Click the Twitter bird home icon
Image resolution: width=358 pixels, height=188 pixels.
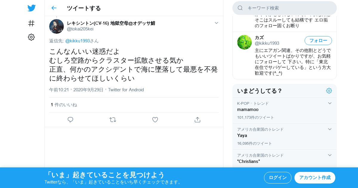pyautogui.click(x=31, y=8)
